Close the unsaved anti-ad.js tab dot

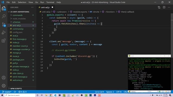click(52, 7)
